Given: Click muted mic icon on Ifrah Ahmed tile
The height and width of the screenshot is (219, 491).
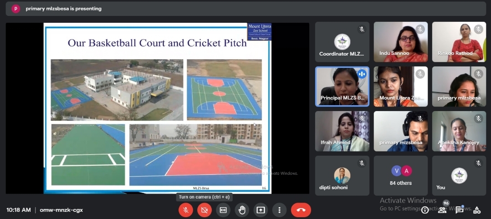Looking at the screenshot, I should 362,119.
